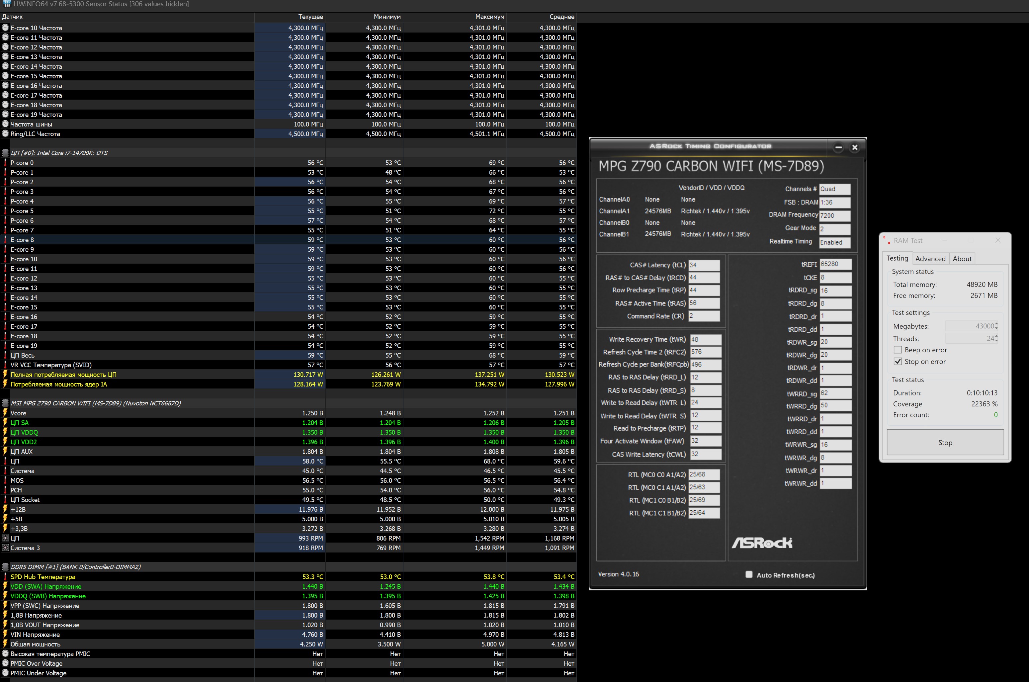Screen dimensions: 1029x682
Task: Toggle the Auto Refresh(sec) checkbox
Action: [749, 574]
